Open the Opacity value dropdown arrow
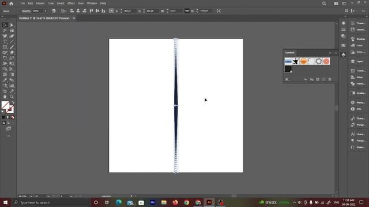This screenshot has width=369, height=207. point(46,11)
